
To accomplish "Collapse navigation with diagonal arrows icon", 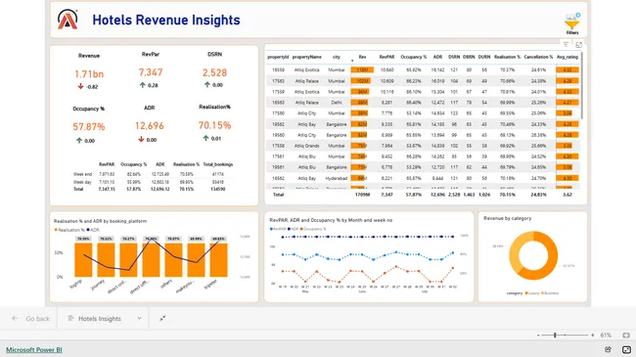I will pos(162,319).
